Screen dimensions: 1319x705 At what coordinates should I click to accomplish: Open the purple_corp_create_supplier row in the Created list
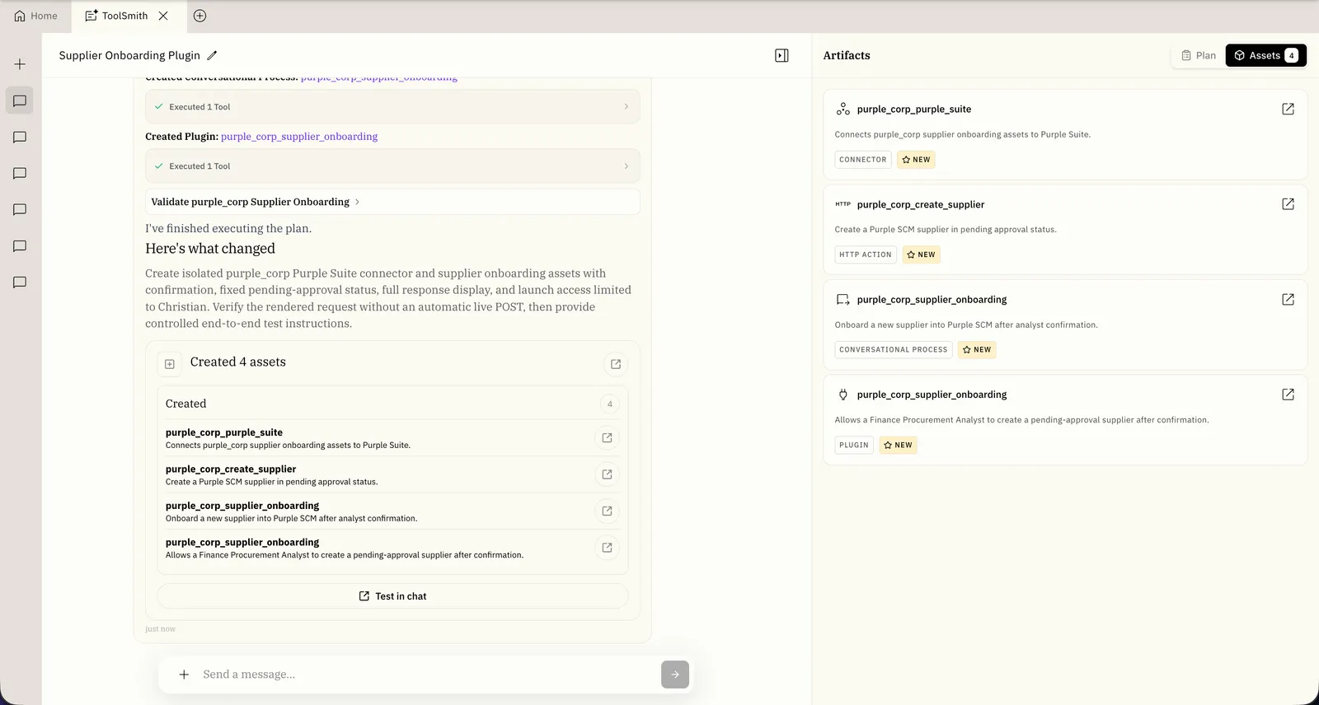tap(607, 474)
